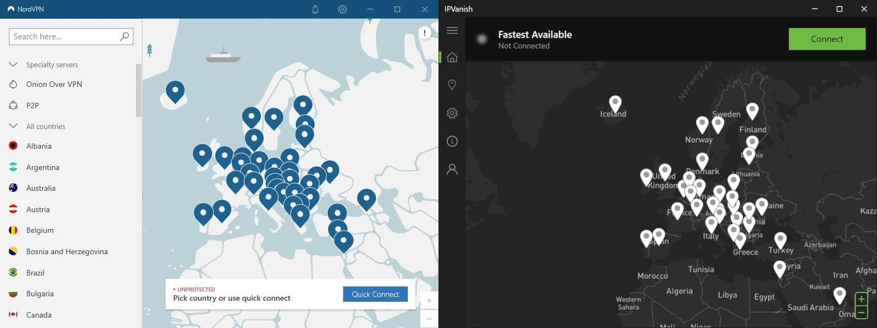Viewport: 877px width, 328px height.
Task: Click the NordVPN logo in title bar
Action: [11, 9]
